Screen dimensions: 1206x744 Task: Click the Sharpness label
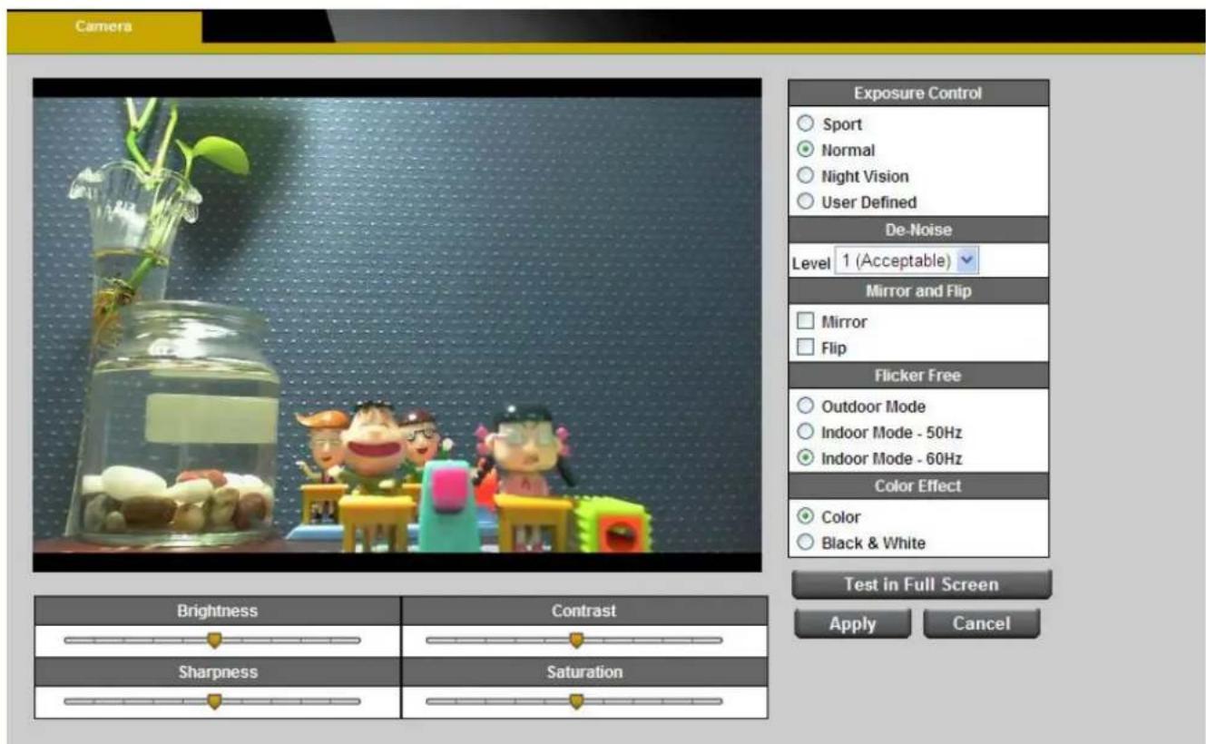[218, 672]
